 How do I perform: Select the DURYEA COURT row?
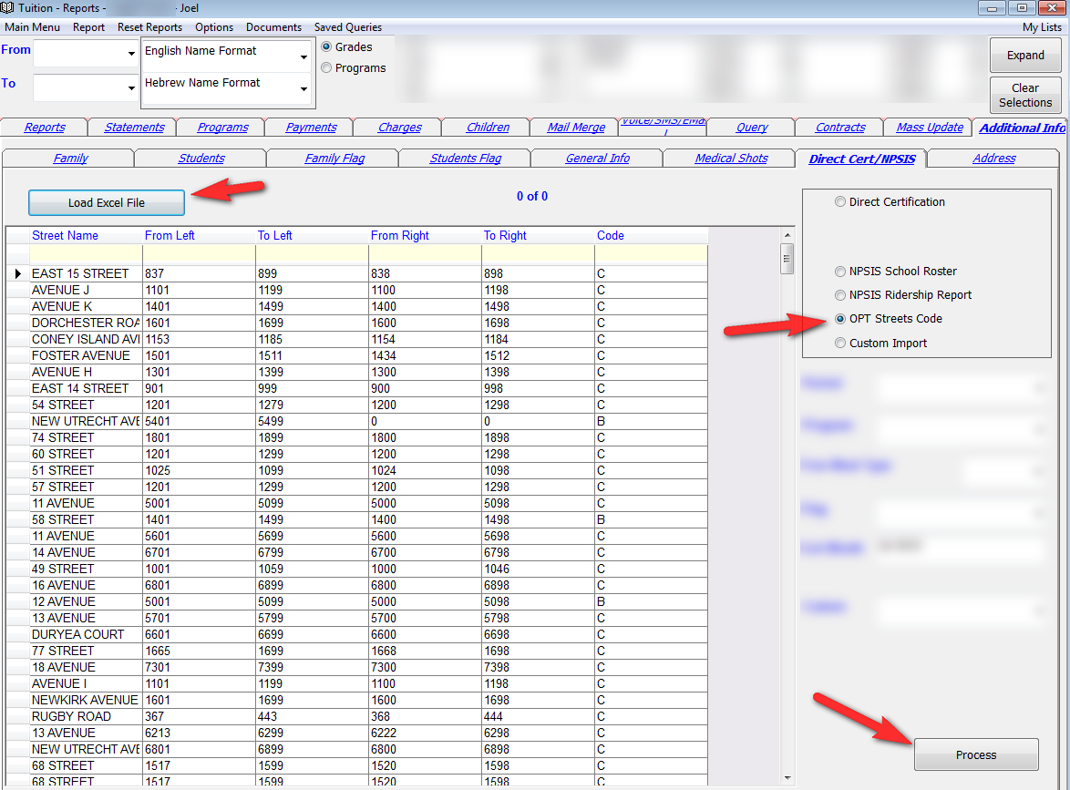coord(357,634)
